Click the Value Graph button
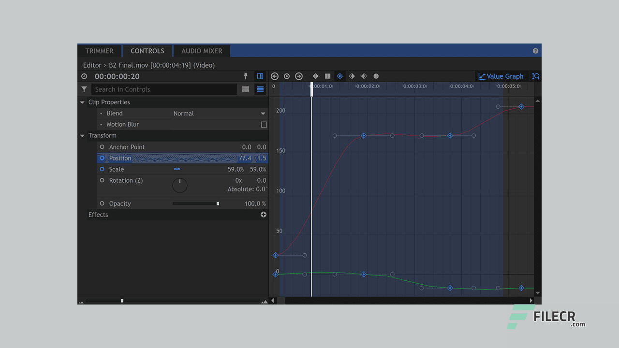Screen dimensions: 619x348 tap(501, 76)
